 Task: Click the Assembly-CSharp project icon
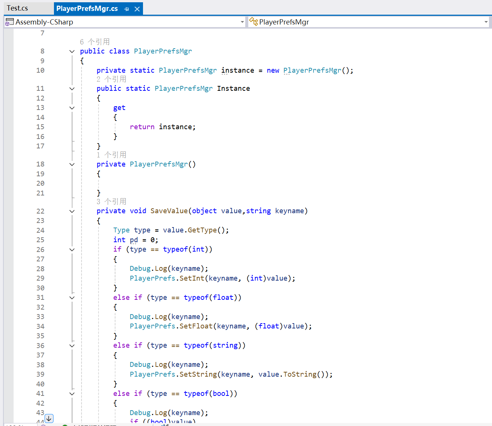coord(9,22)
